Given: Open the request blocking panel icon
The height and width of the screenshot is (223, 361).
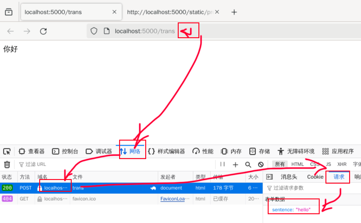Looking at the screenshot, I should click(261, 165).
